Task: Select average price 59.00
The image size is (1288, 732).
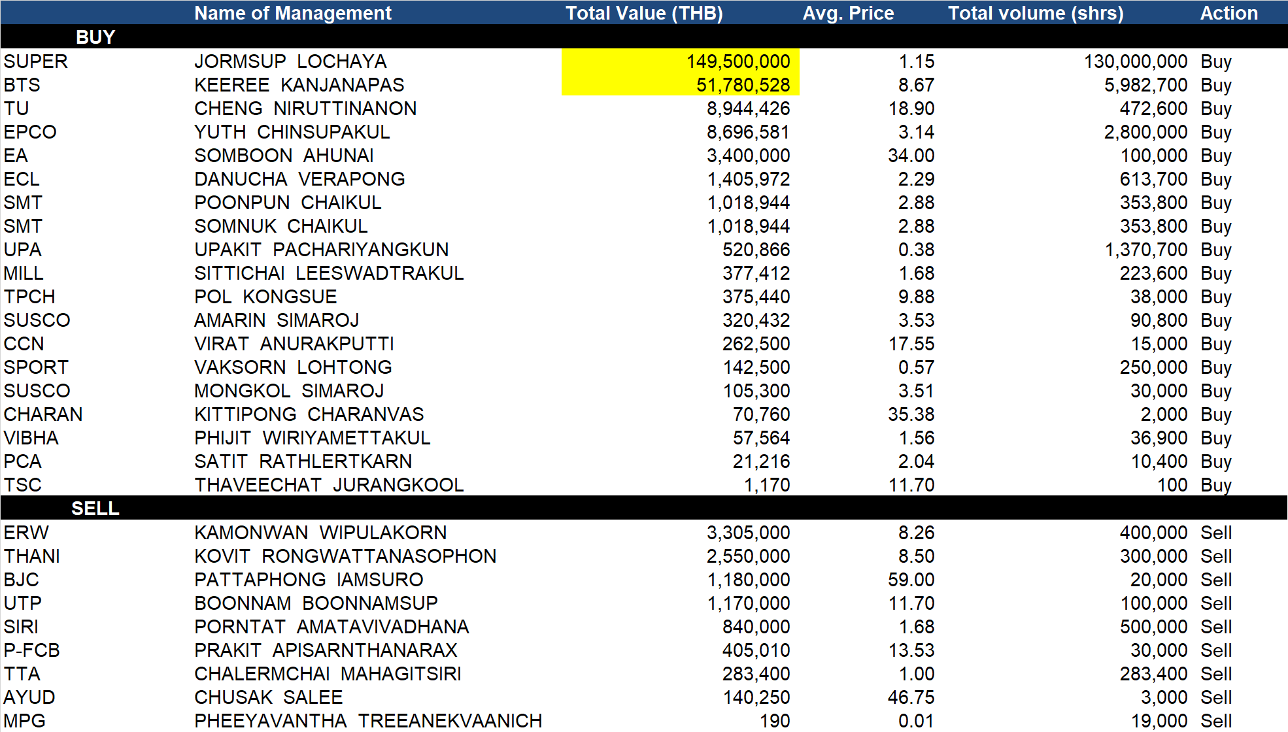Action: (911, 580)
